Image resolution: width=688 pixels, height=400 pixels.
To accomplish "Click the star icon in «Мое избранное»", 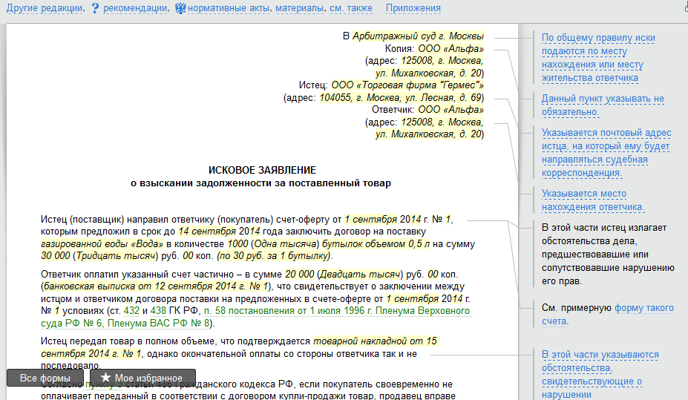I will [105, 378].
